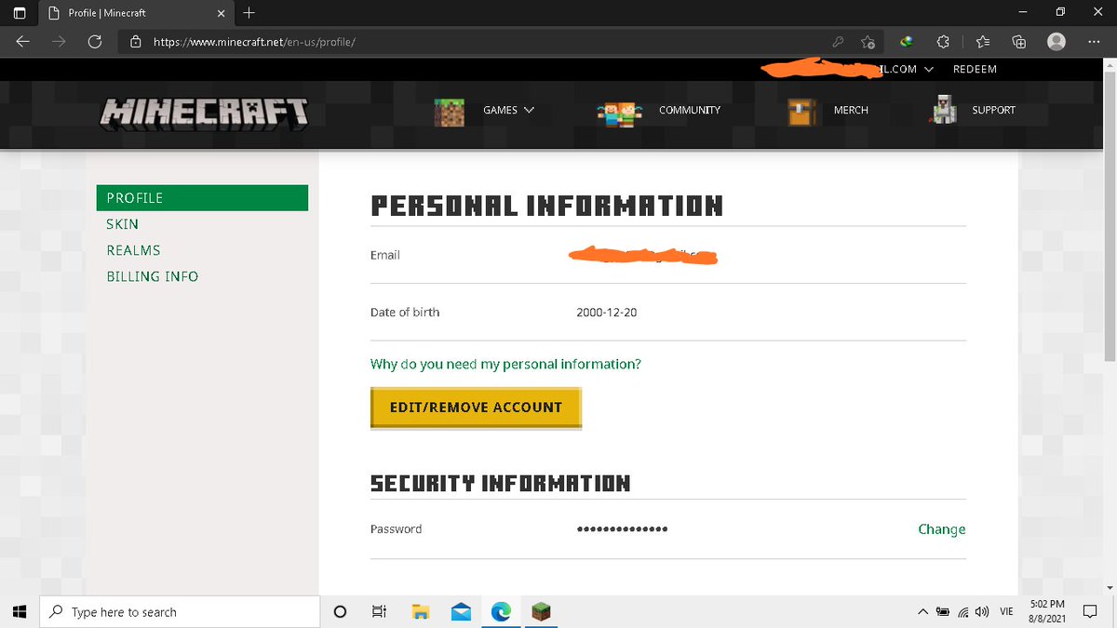Click the iron golem Support icon
1117x628 pixels.
click(944, 110)
